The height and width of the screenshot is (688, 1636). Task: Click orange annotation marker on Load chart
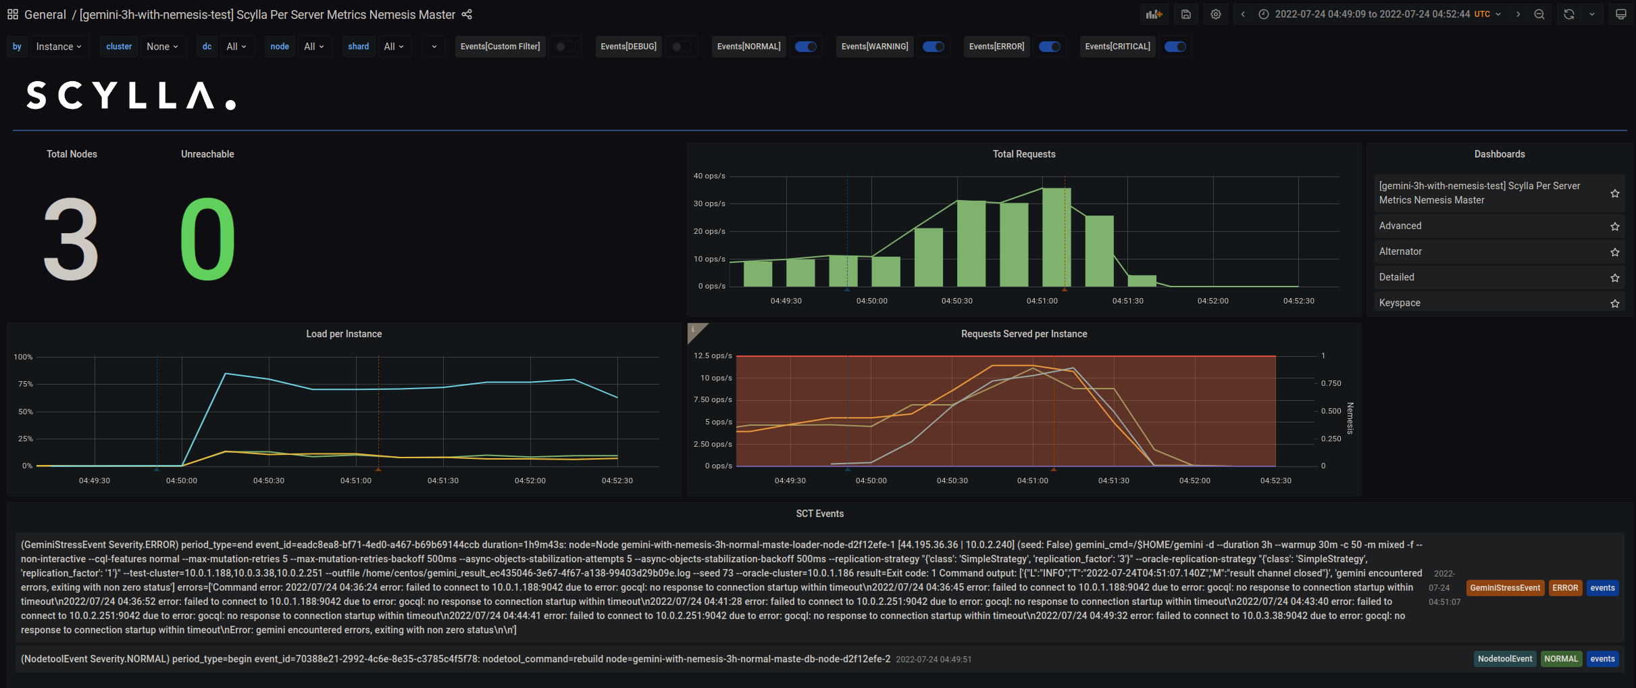pos(378,468)
